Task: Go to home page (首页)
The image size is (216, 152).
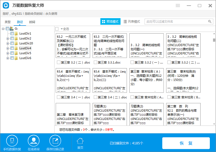Action: pos(80,143)
